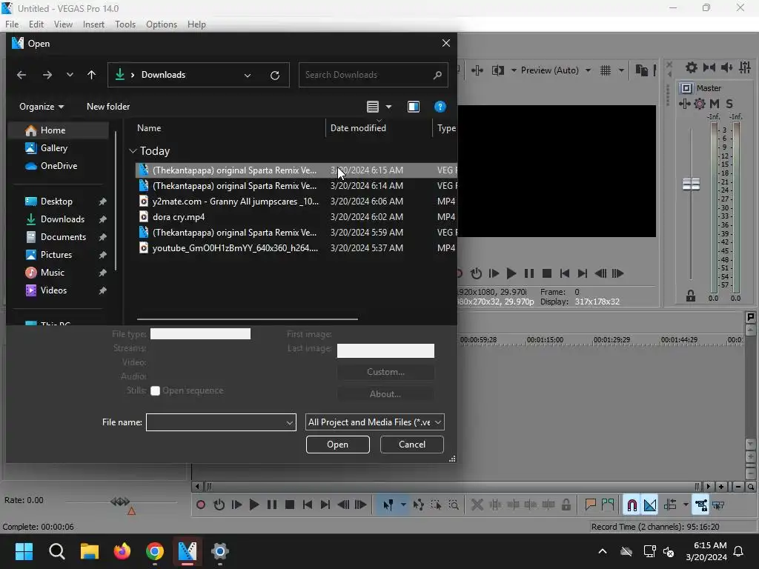Click Go to Start in preview transport
This screenshot has width=759, height=569.
pyautogui.click(x=564, y=273)
